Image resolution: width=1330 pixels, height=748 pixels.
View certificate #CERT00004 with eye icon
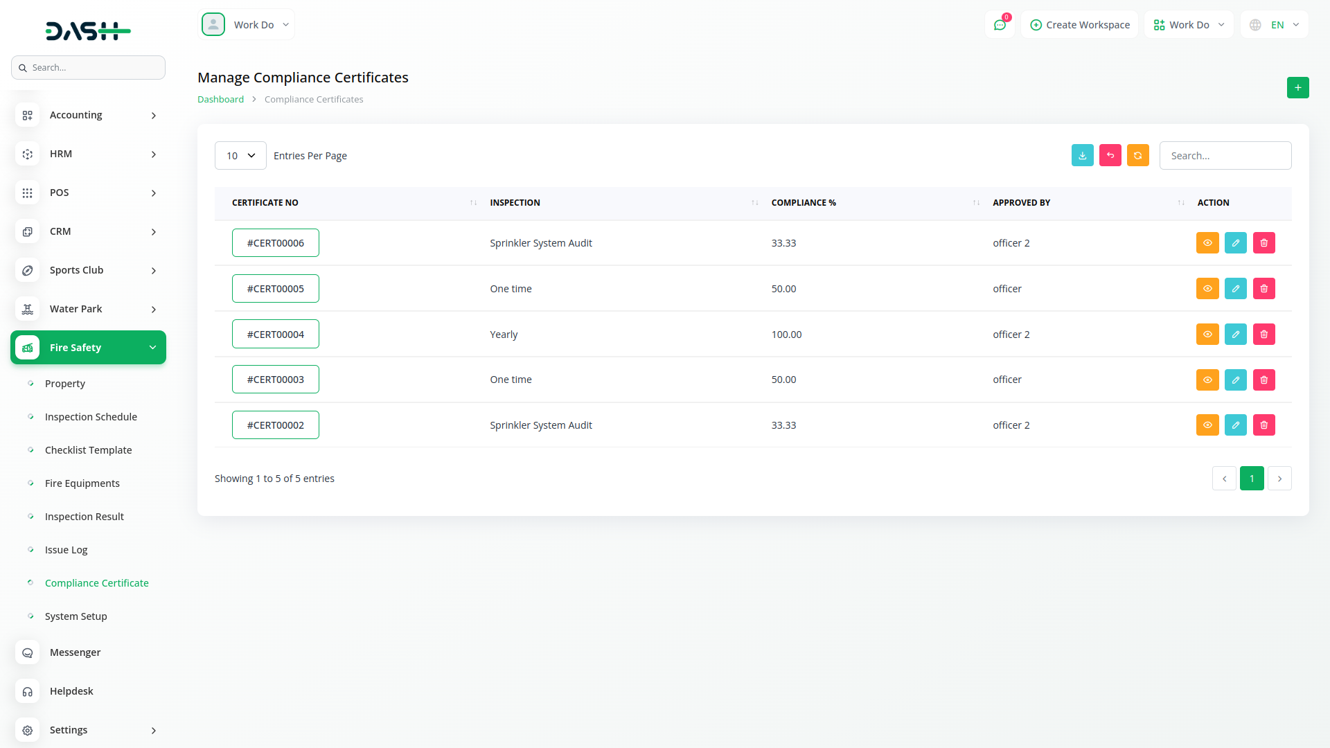1207,335
